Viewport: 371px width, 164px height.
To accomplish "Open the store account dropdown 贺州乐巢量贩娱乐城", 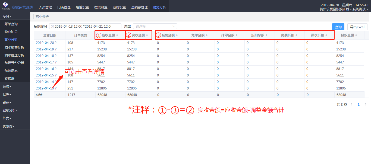I will point(344,9).
